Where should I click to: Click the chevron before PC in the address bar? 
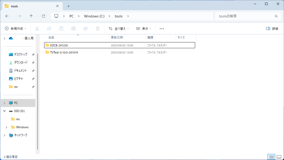[64, 16]
